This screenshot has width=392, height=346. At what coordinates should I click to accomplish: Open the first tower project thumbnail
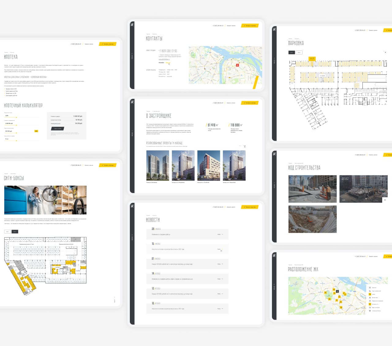point(158,166)
